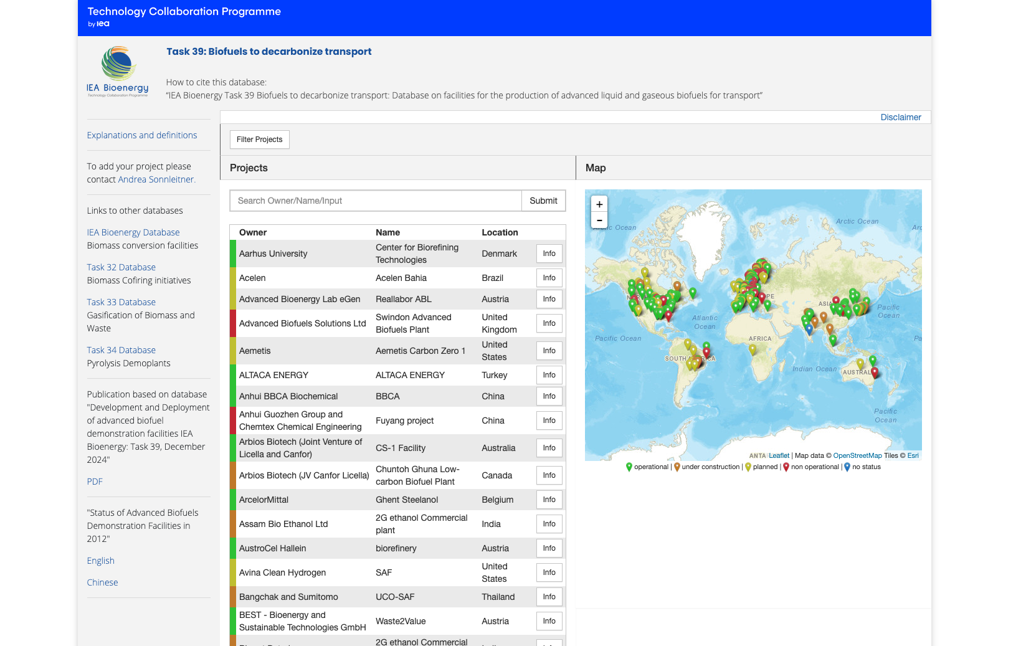Click the IEA Bioenergy logo
This screenshot has height=646, width=1031.
(x=118, y=72)
